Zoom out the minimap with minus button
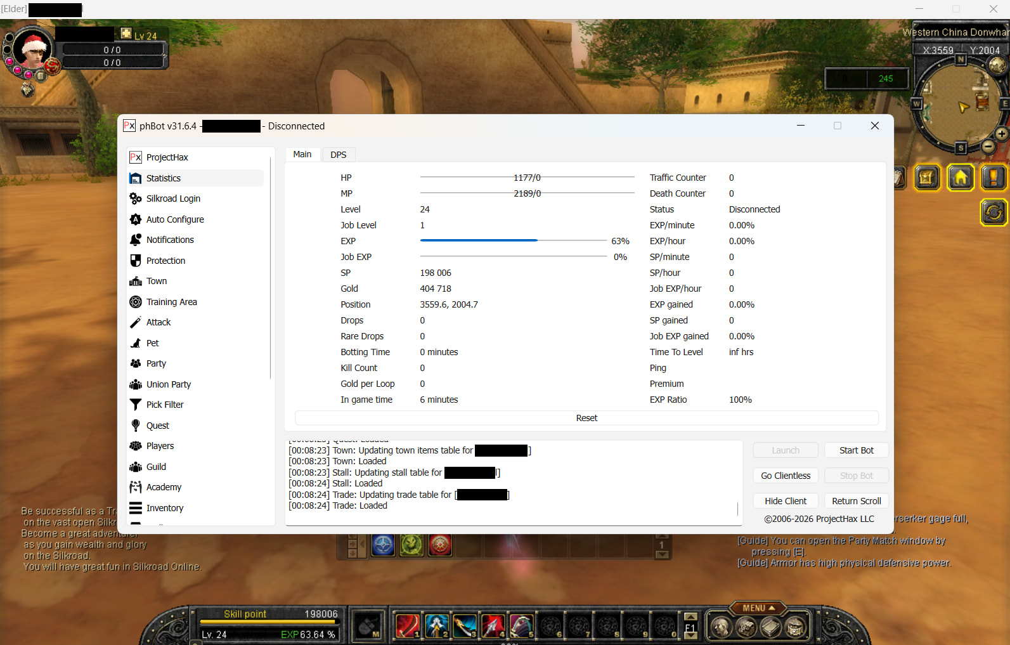This screenshot has height=645, width=1010. 988,147
